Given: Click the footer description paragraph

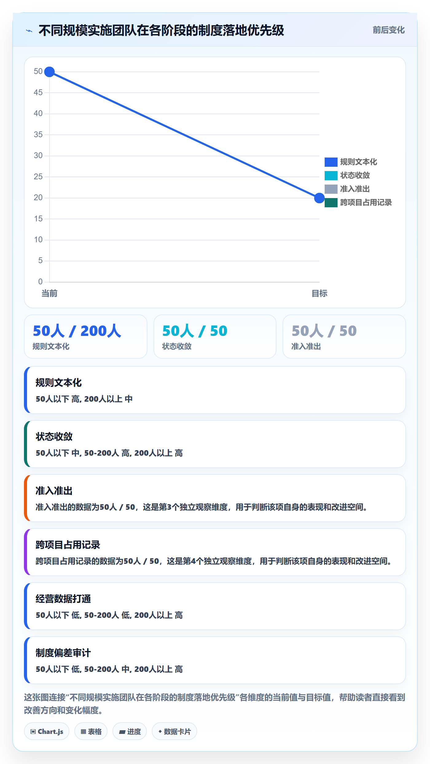Looking at the screenshot, I should 215,704.
